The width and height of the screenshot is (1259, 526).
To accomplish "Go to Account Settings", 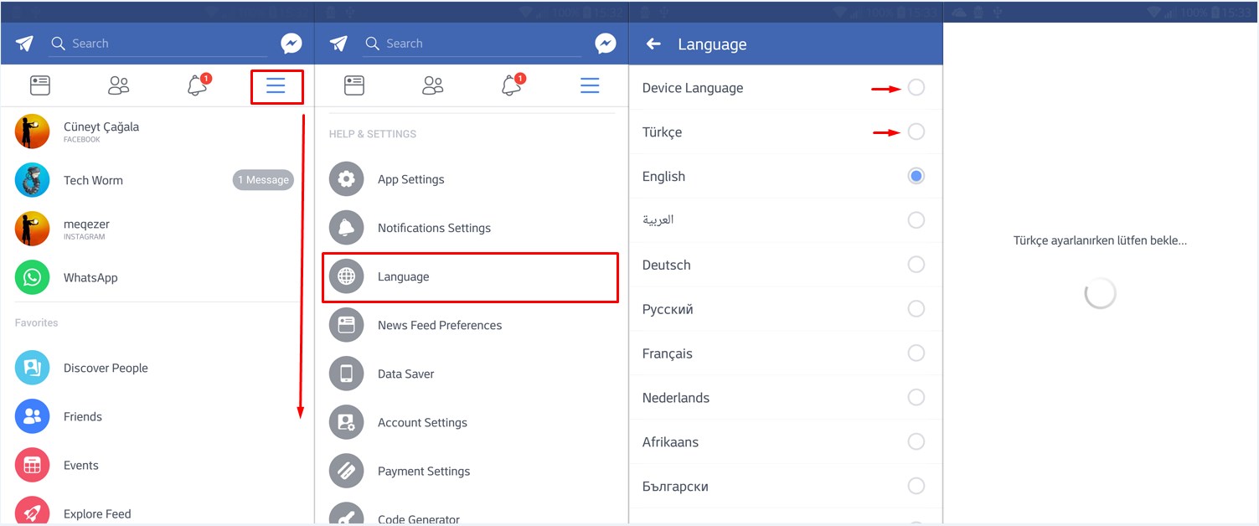I will tap(422, 422).
